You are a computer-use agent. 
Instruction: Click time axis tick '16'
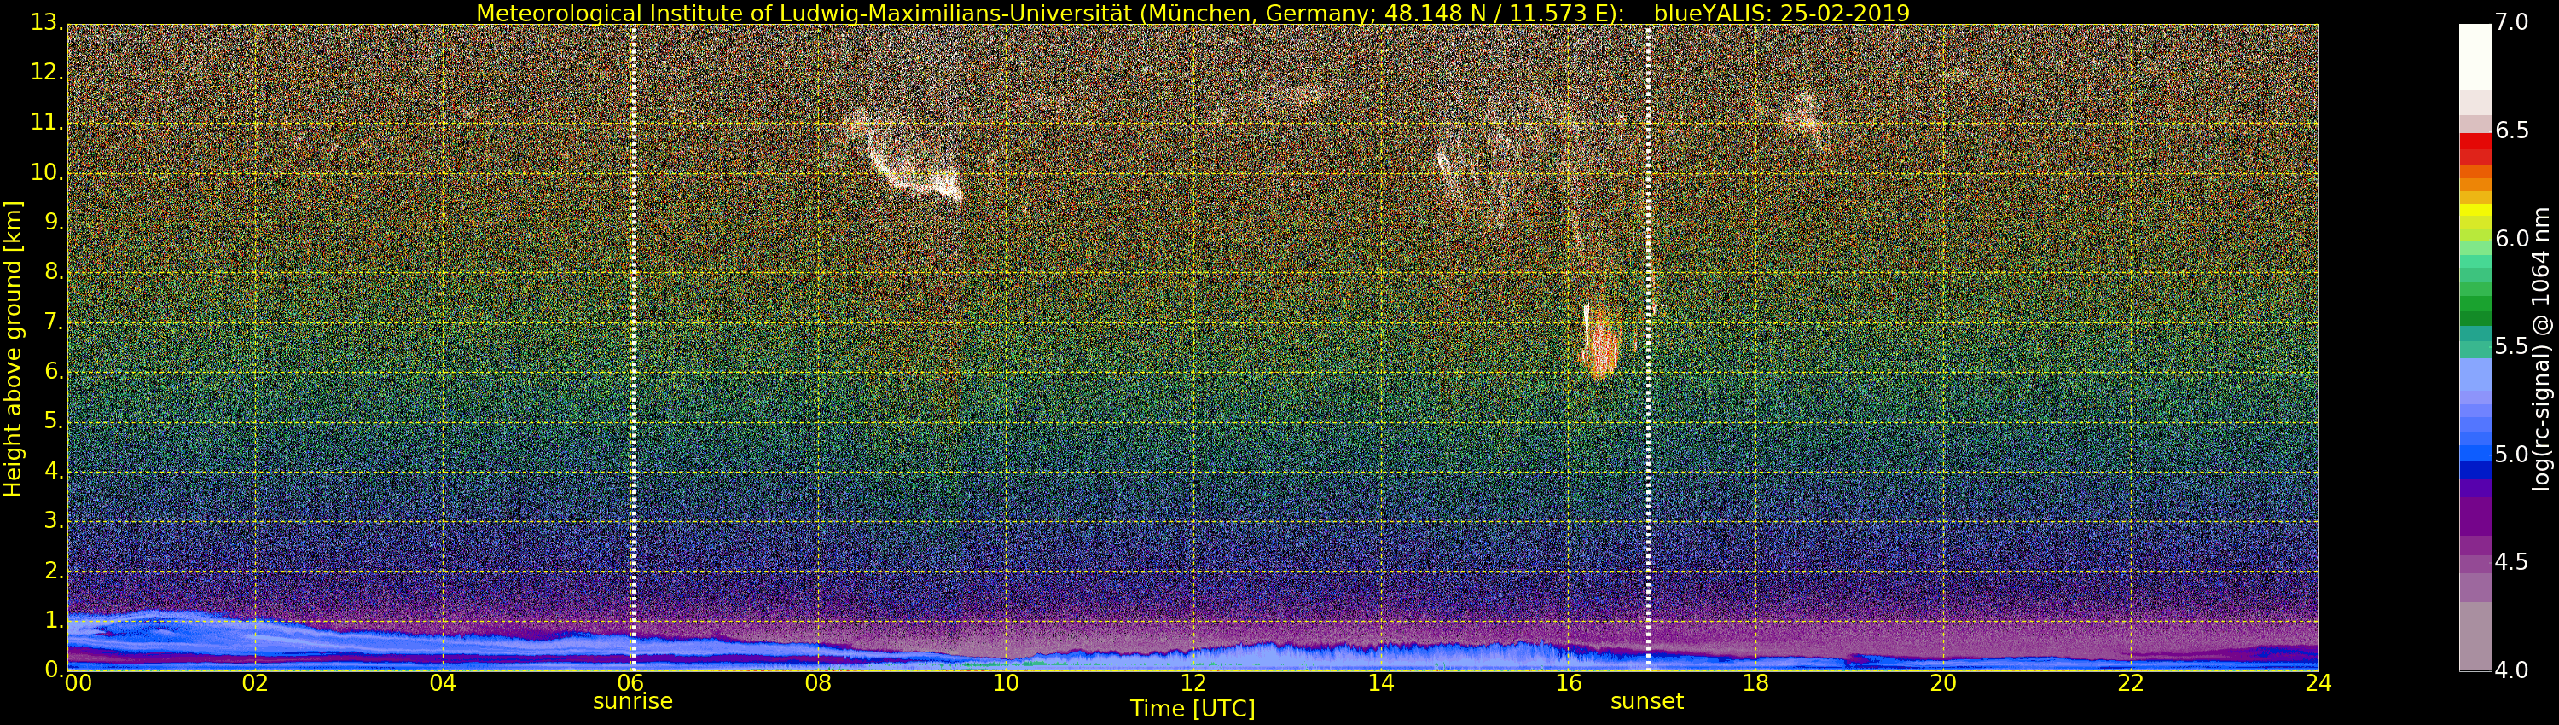coord(1569,682)
